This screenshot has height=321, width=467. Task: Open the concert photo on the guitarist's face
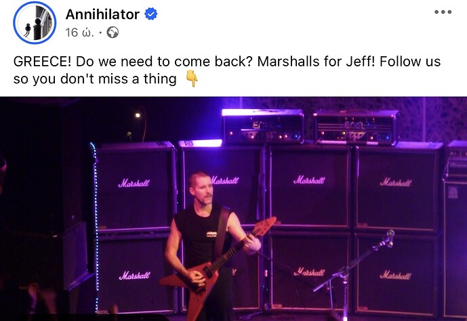click(201, 189)
